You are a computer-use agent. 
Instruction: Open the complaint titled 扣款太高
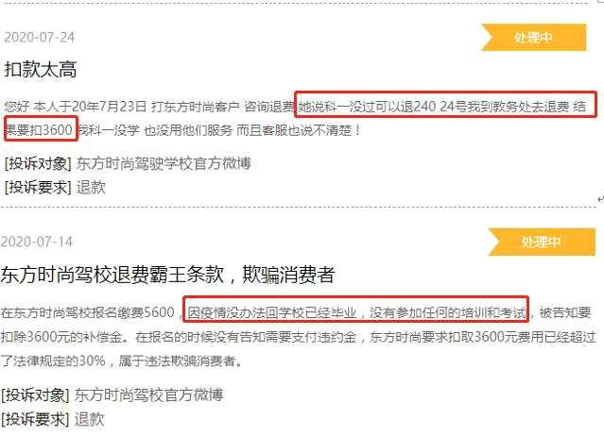pyautogui.click(x=41, y=70)
